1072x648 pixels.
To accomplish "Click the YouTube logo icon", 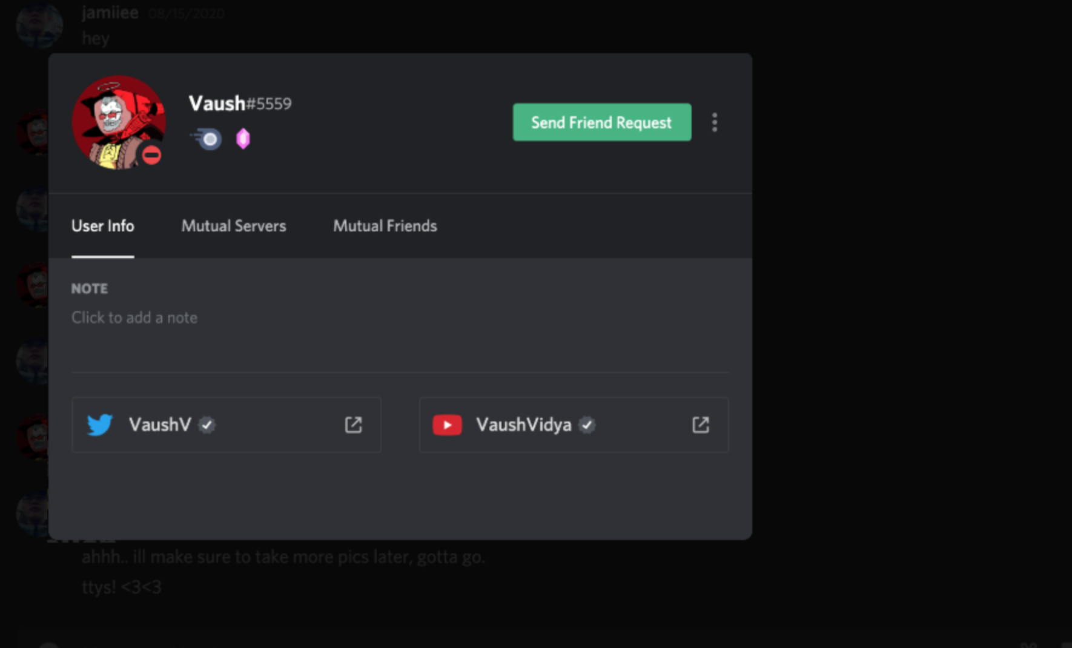I will [448, 425].
